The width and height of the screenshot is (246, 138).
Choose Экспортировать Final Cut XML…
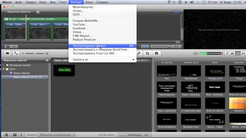103,53
